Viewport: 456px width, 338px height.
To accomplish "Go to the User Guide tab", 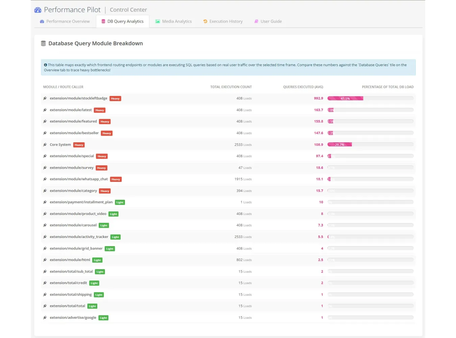I will [x=268, y=21].
